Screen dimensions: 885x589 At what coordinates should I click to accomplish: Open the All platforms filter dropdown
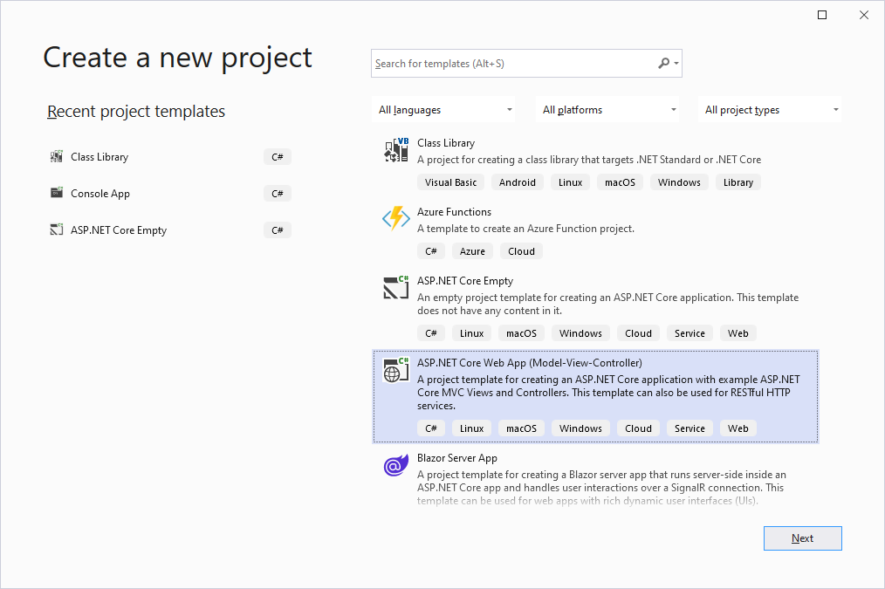[x=607, y=109]
